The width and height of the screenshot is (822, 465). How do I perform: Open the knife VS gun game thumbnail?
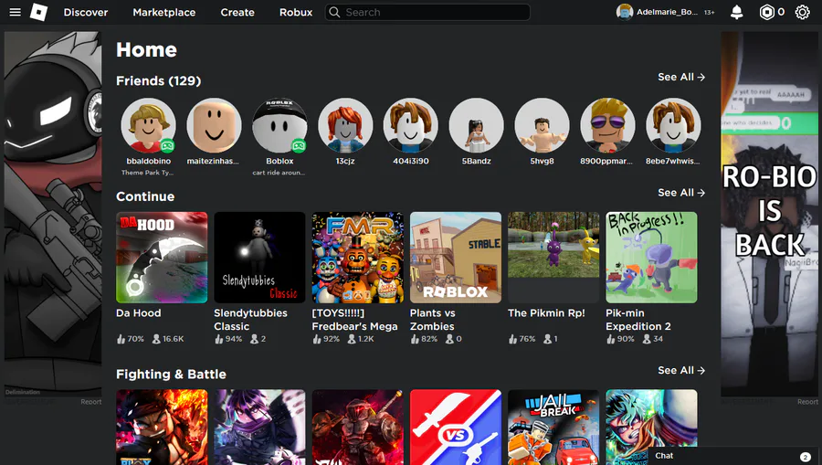tap(456, 427)
